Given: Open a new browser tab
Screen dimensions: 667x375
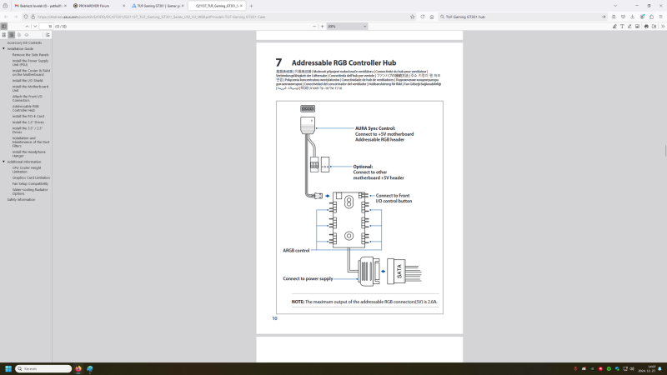Looking at the screenshot, I should 251,6.
